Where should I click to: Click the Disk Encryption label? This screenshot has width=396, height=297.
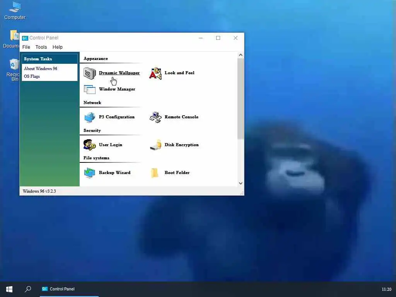pyautogui.click(x=182, y=145)
